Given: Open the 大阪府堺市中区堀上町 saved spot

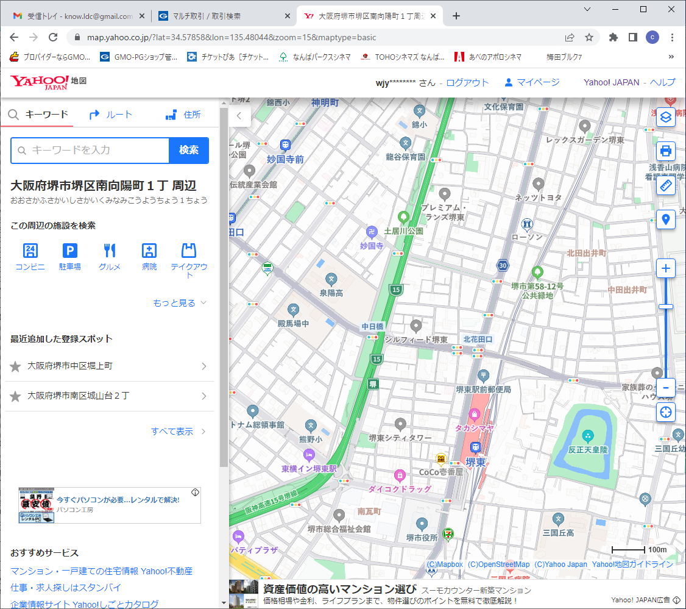Looking at the screenshot, I should coord(110,366).
